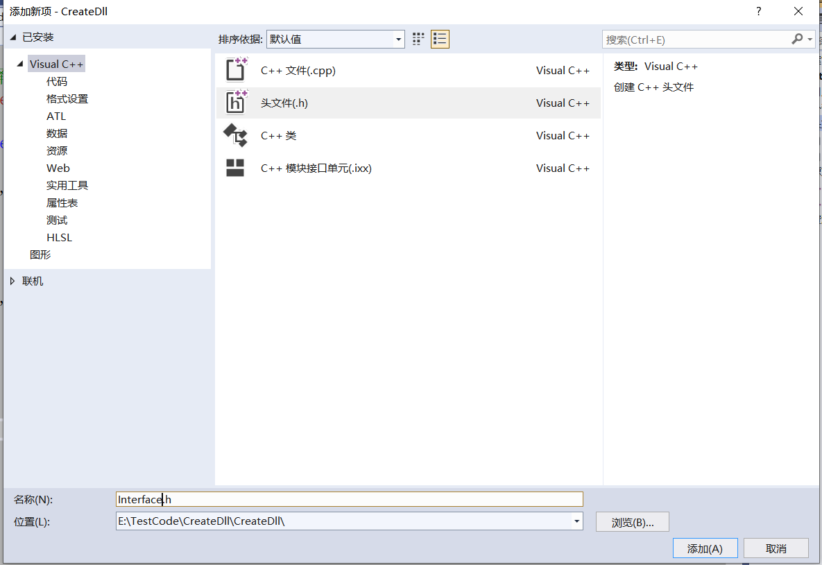Select the C++ 模块接口单元 (.ixx) template icon
This screenshot has height=565, width=822.
[x=236, y=167]
